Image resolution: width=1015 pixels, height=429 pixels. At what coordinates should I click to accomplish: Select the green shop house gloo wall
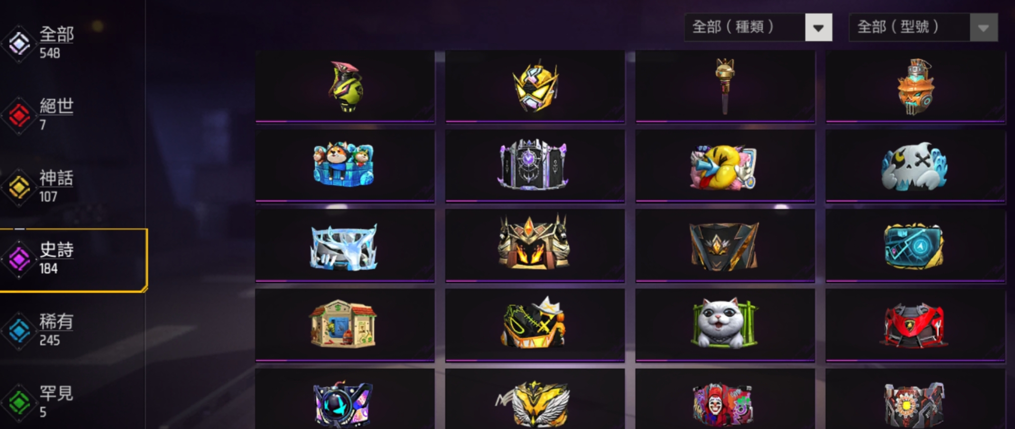tap(344, 325)
